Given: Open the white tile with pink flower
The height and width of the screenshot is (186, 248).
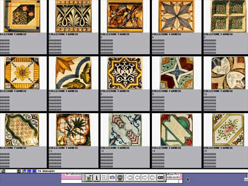Looking at the screenshot, I should (x=228, y=130).
